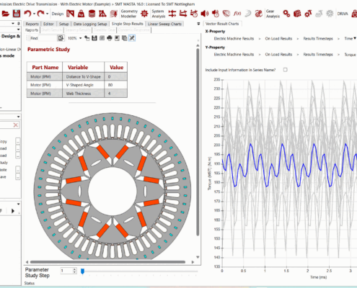This screenshot has height=288, width=357.
Task: Enable Include Input Information In Series Name checkbox
Action: point(285,70)
